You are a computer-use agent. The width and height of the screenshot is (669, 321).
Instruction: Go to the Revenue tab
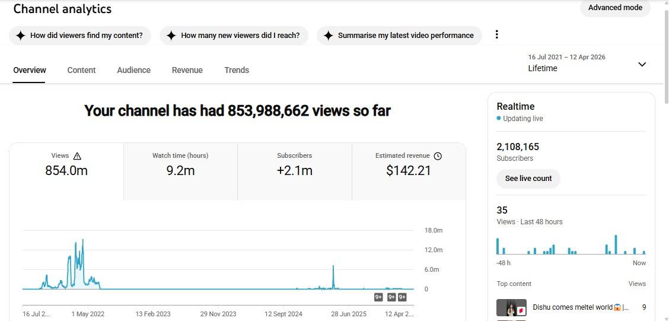pyautogui.click(x=187, y=70)
